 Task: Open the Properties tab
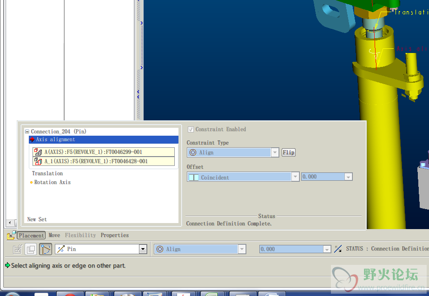115,235
